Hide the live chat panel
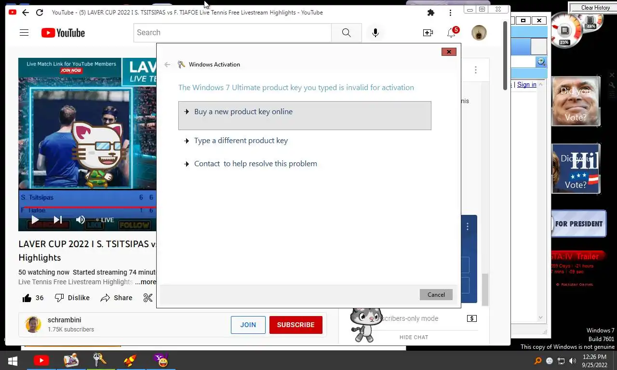617x370 pixels. point(414,337)
